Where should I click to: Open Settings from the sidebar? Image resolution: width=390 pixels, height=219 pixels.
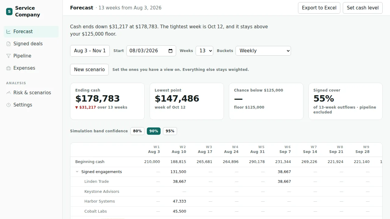(31, 105)
